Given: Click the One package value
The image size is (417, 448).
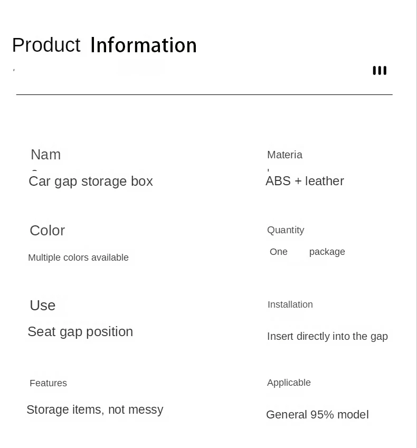Looking at the screenshot, I should click(x=307, y=252).
